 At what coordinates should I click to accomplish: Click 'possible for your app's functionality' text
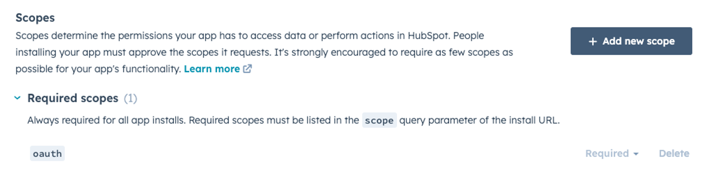click(x=98, y=69)
